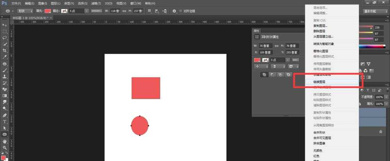Click the options bar gear settings icon
Image resolution: width=390 pixels, height=161 pixels.
[174, 11]
